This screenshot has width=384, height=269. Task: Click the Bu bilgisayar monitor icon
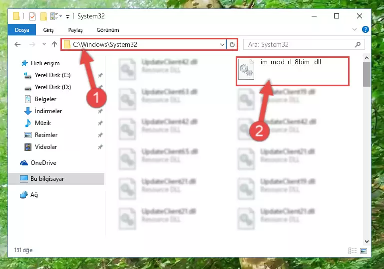24,179
